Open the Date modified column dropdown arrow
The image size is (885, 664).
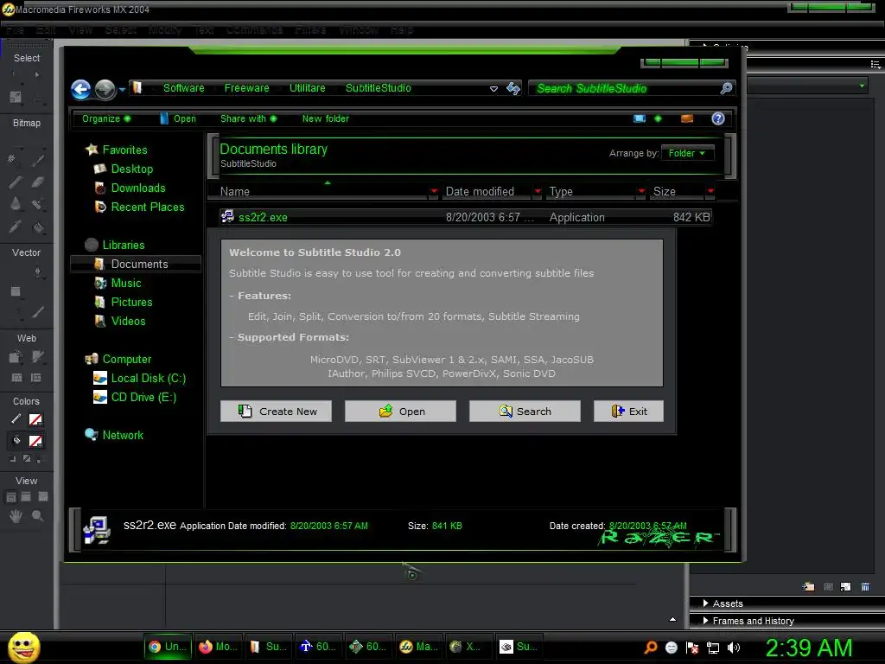[538, 191]
